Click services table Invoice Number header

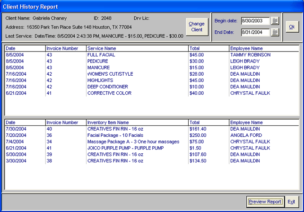coord(66,49)
